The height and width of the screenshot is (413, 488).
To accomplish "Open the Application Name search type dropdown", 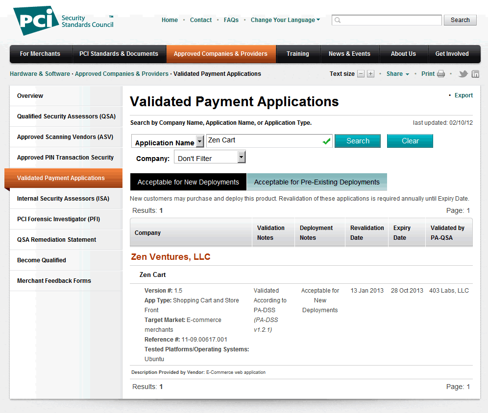I will (x=199, y=142).
